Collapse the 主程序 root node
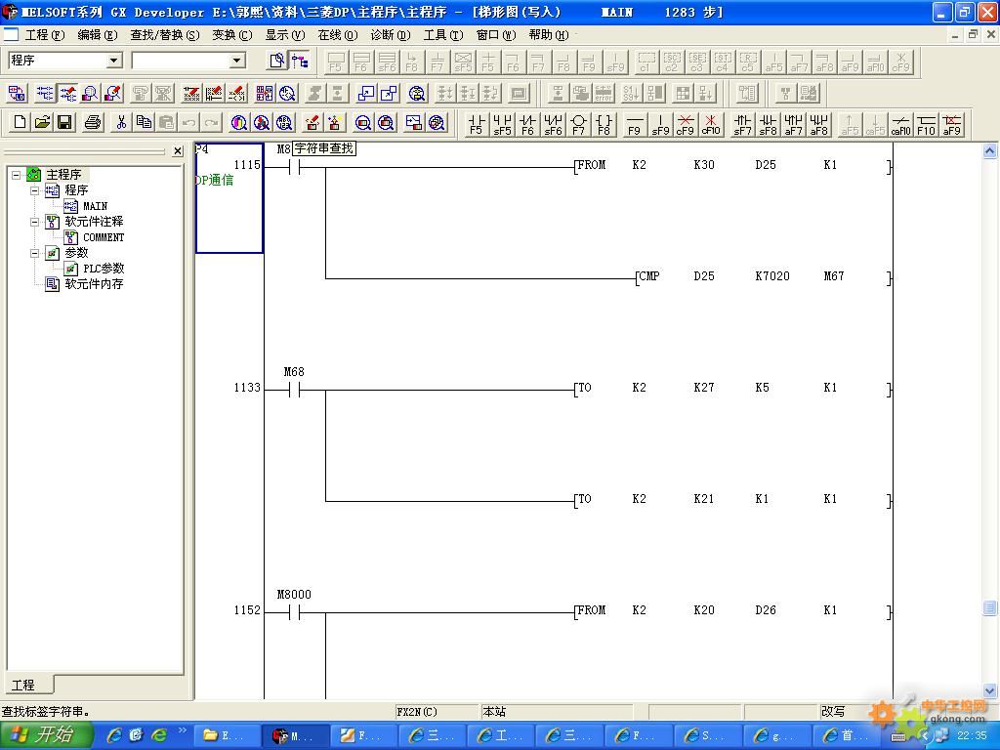 click(17, 174)
